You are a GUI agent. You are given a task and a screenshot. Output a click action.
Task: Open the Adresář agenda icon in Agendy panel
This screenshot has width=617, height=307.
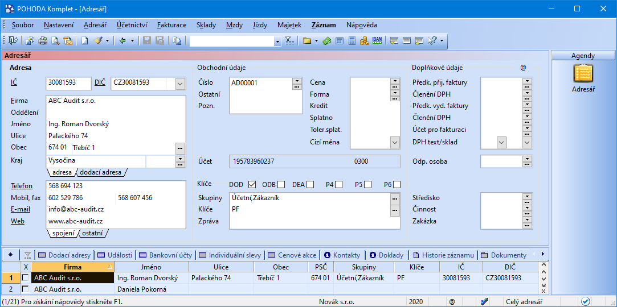coord(583,74)
